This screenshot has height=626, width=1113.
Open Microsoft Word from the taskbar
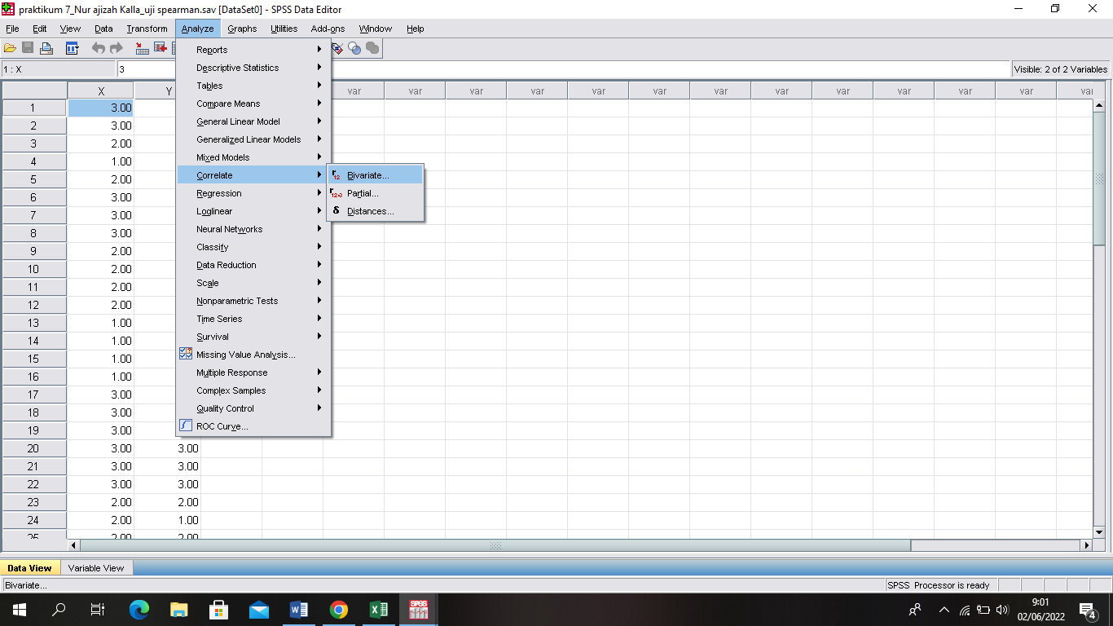coord(299,609)
